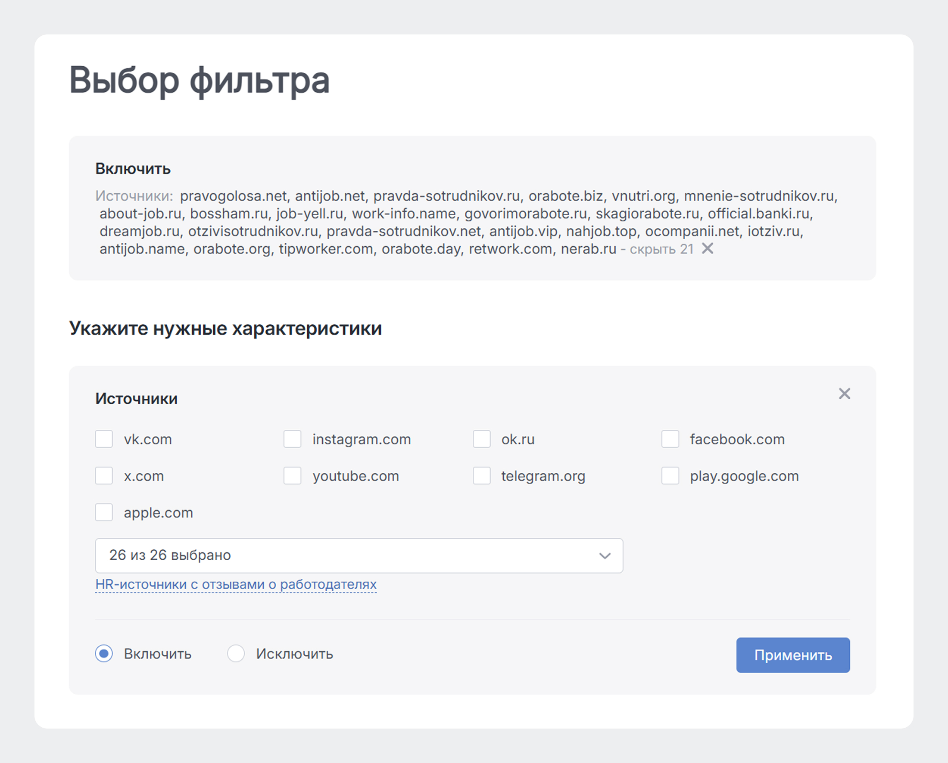This screenshot has height=763, width=948.
Task: Check the x.com checkbox
Action: click(104, 475)
